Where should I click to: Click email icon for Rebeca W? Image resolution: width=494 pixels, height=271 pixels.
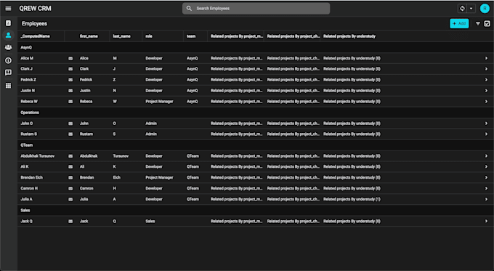coord(70,102)
